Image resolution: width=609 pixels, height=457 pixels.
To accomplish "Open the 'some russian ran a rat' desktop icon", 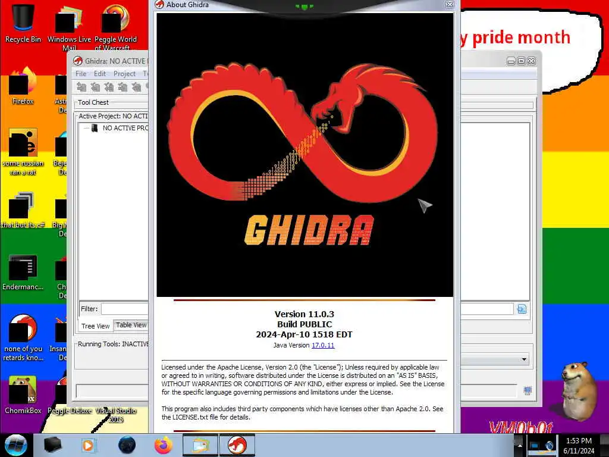I will tap(23, 152).
